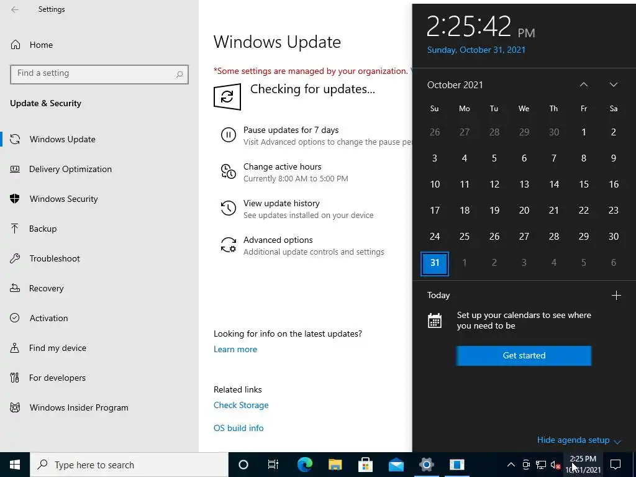Select October 1 in the calendar
636x477 pixels.
pyautogui.click(x=584, y=132)
